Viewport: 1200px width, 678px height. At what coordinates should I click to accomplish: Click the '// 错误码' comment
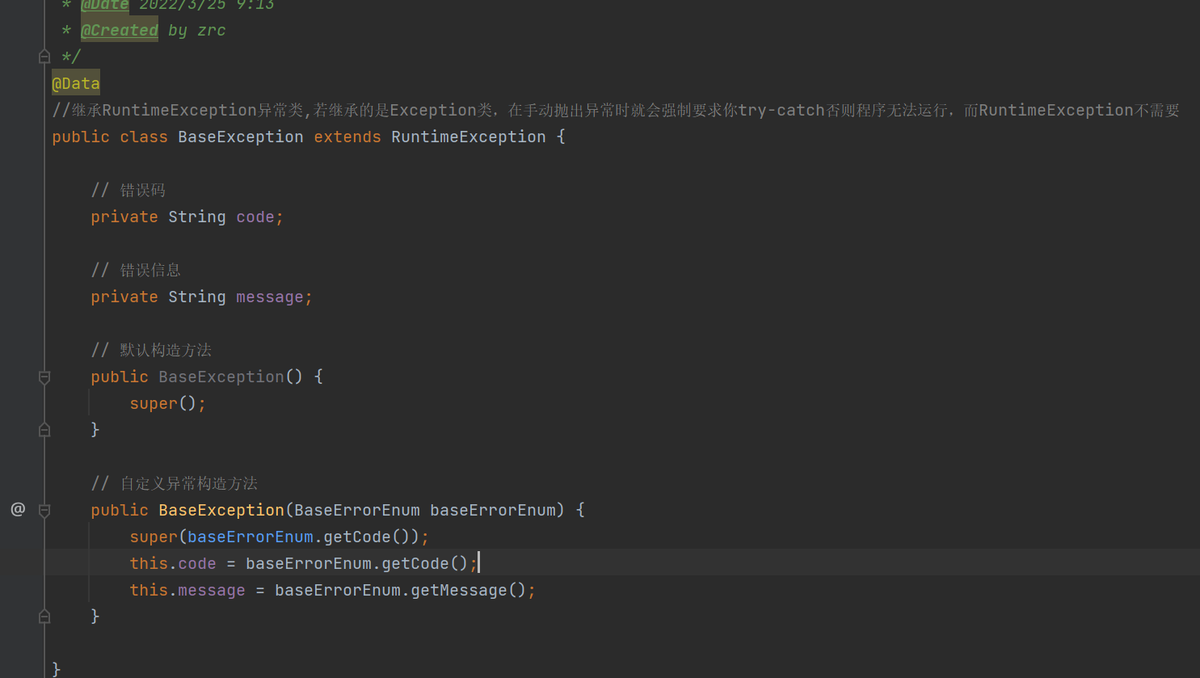click(x=128, y=190)
